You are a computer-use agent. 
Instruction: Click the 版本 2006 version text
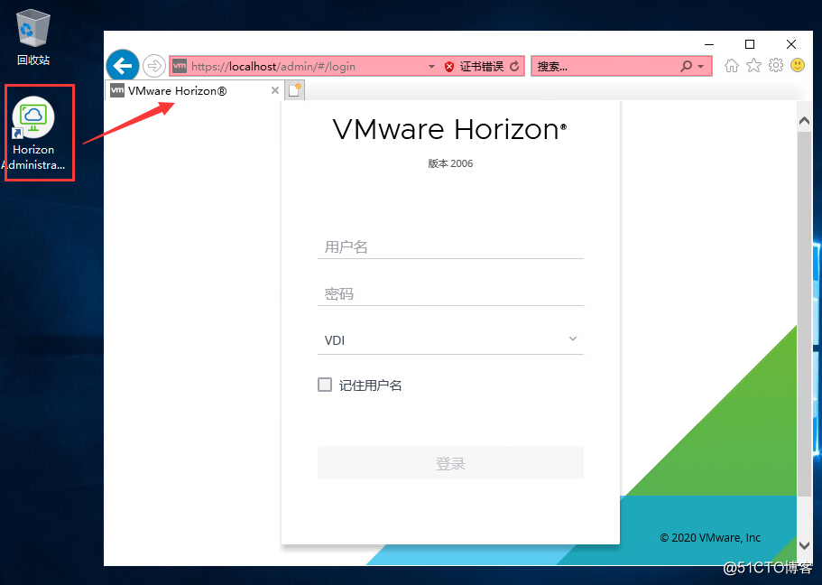click(x=450, y=163)
